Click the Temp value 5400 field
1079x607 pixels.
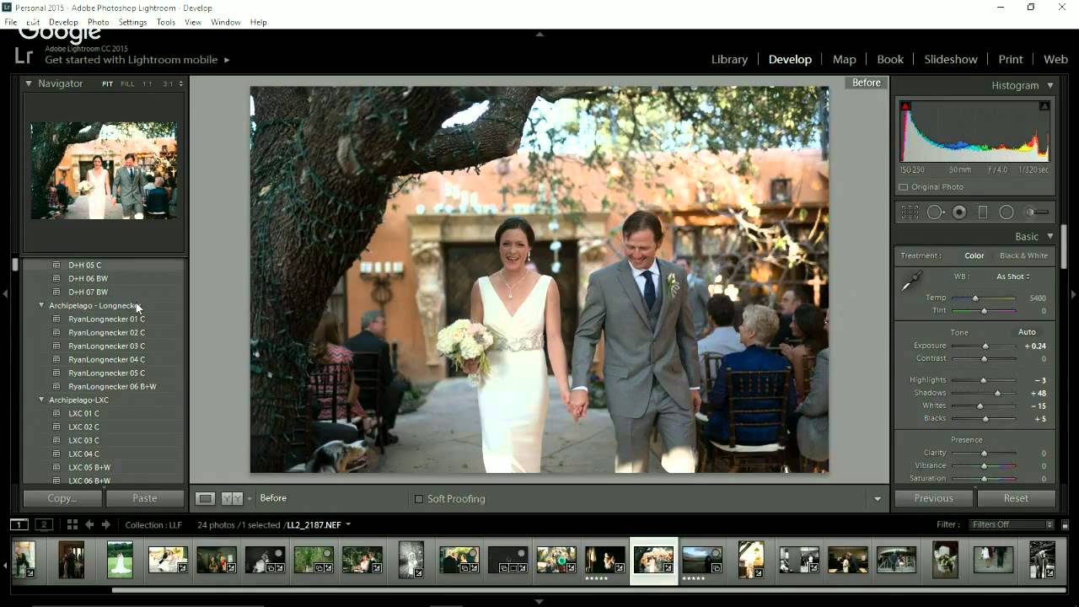click(x=1037, y=298)
